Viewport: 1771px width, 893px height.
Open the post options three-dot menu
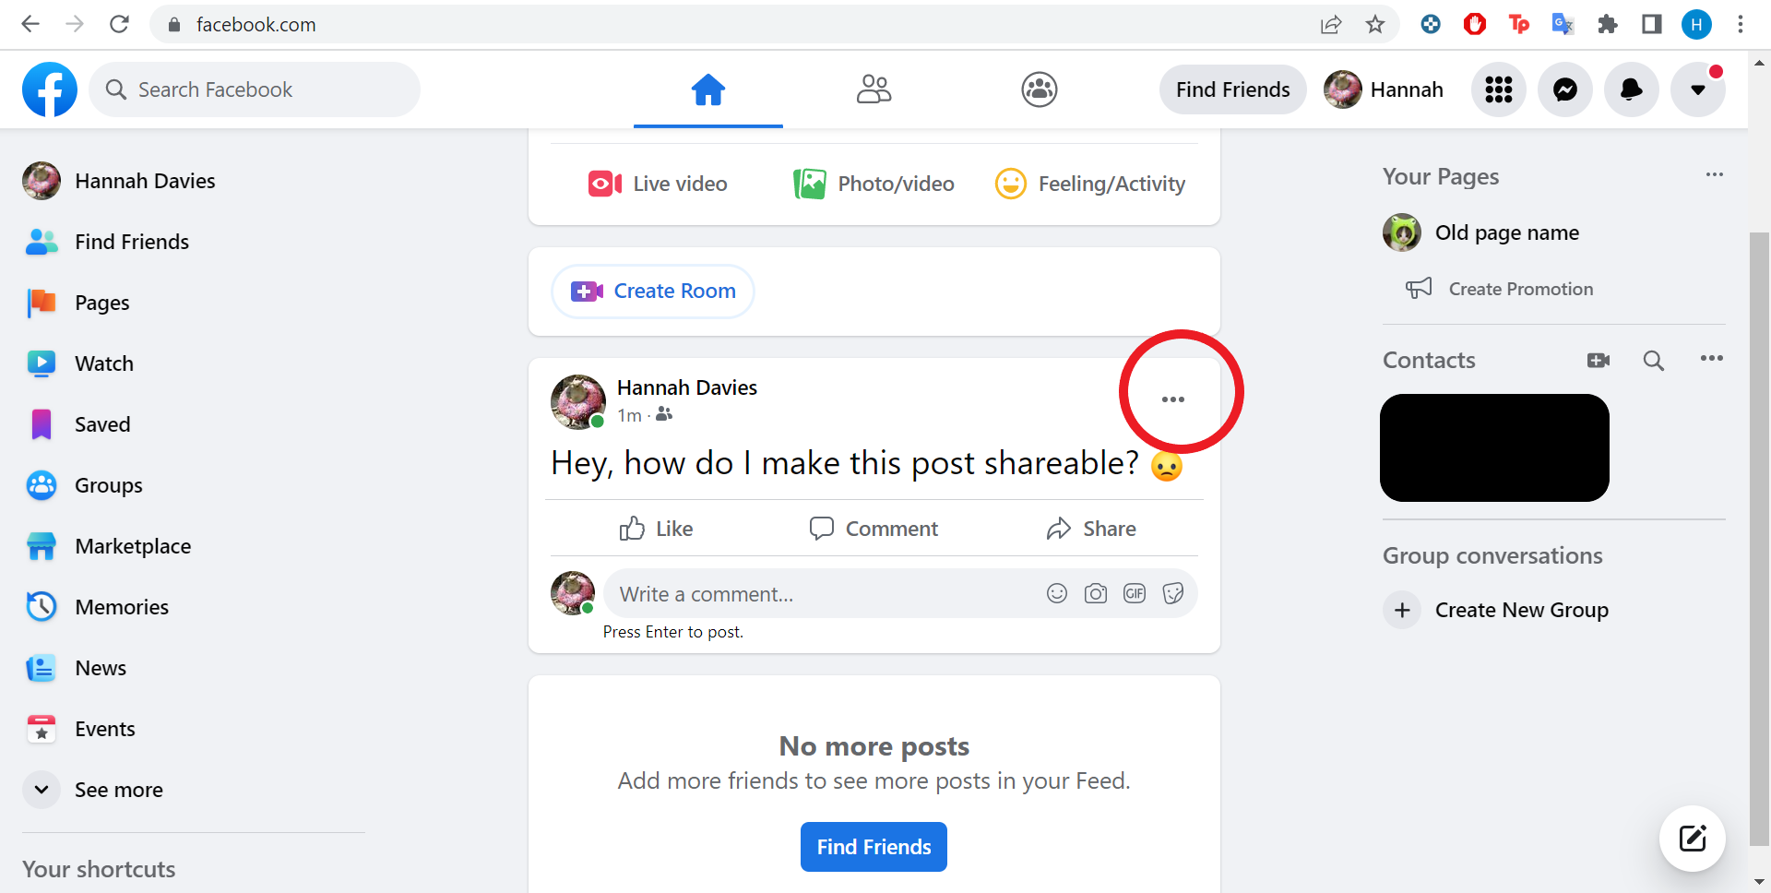click(x=1173, y=399)
